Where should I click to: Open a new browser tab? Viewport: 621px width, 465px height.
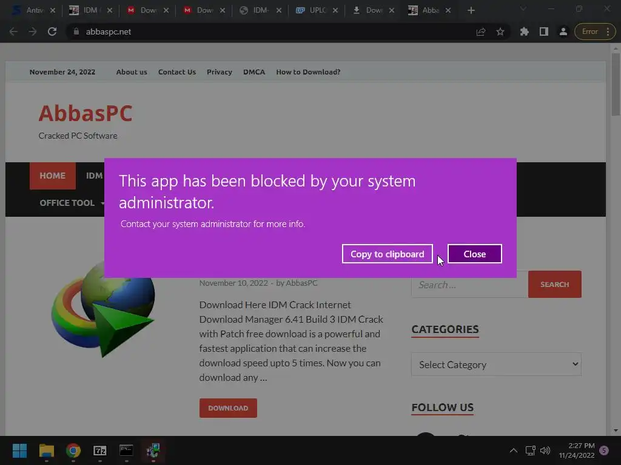click(471, 10)
